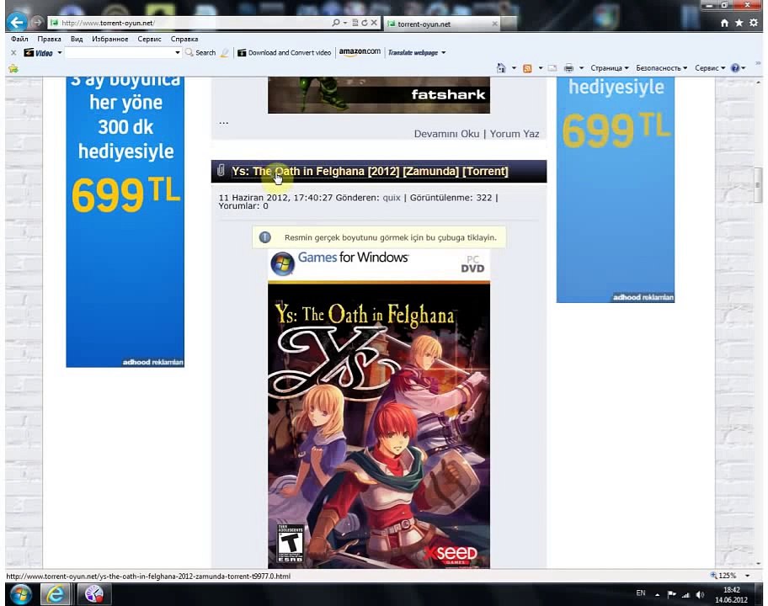768x606 pixels.
Task: Open the Страница dropdown menu
Action: [x=610, y=68]
